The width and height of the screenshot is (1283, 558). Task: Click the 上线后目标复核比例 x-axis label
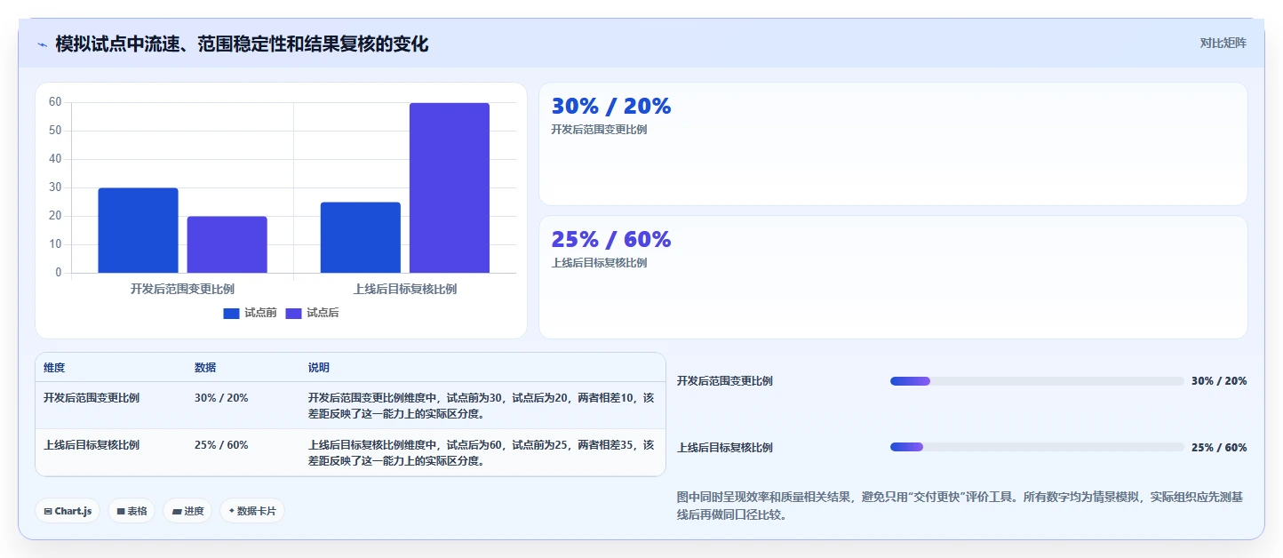tap(405, 289)
